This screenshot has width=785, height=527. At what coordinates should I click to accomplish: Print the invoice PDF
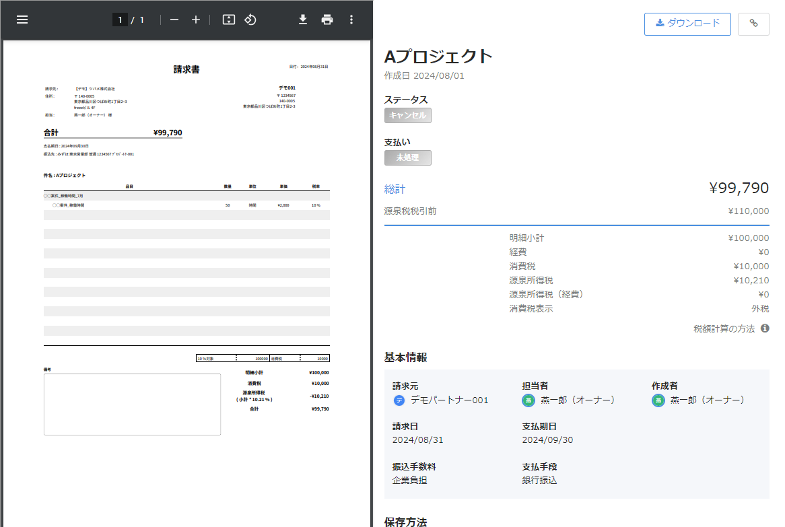point(327,20)
